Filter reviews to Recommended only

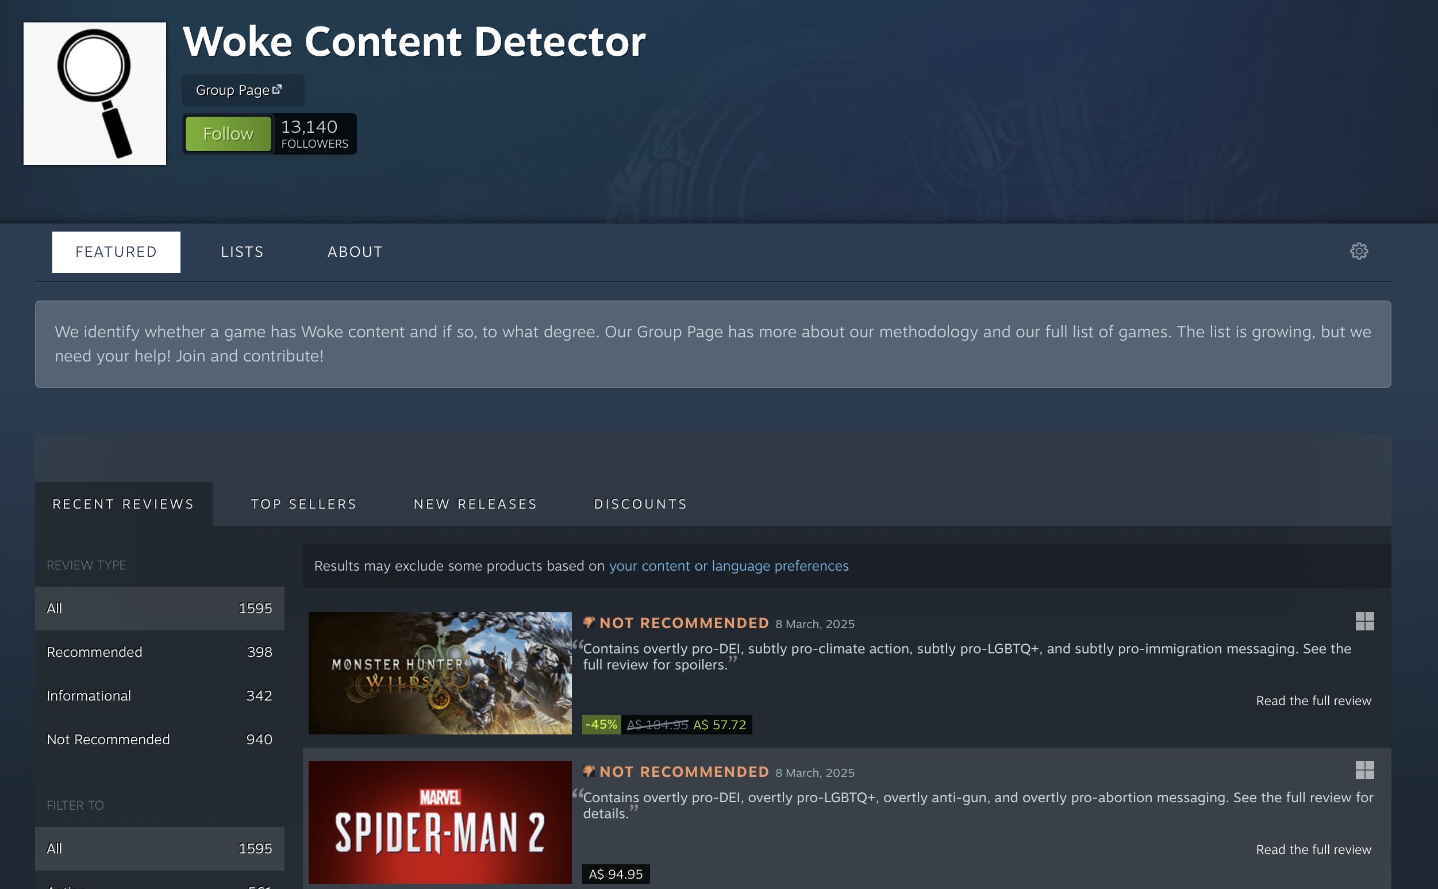159,652
